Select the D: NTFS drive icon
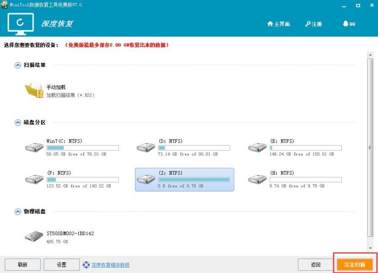This screenshot has width=378, height=273. 146,147
